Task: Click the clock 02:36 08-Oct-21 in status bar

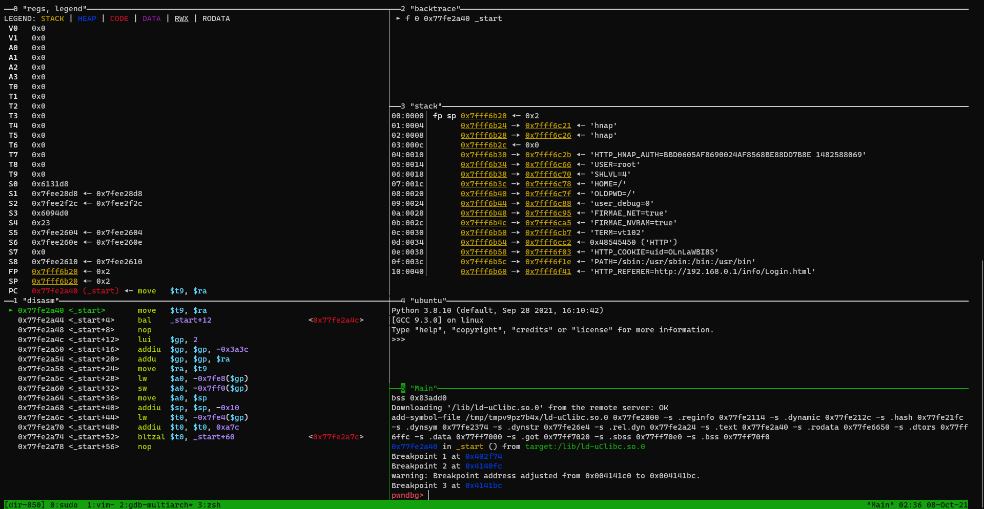Action: (933, 505)
